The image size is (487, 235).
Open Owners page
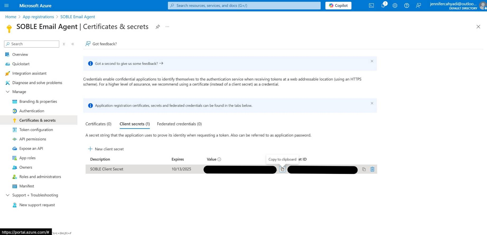pos(26,167)
